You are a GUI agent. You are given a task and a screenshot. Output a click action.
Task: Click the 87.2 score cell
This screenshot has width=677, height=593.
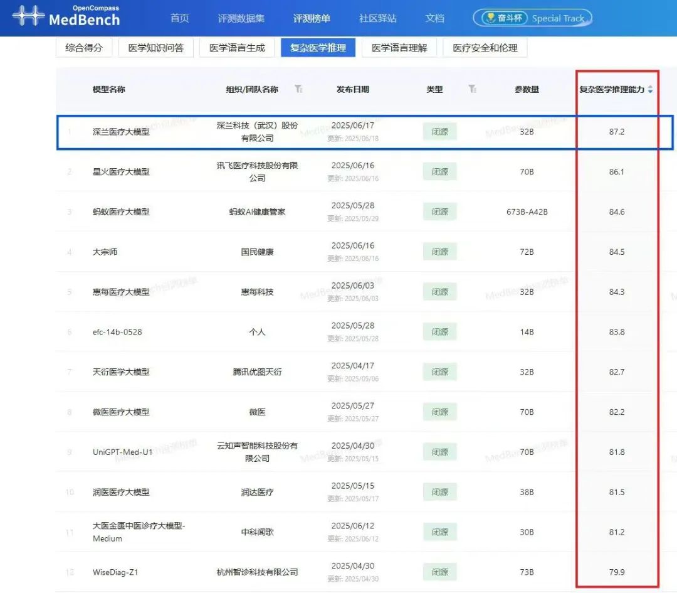click(617, 132)
